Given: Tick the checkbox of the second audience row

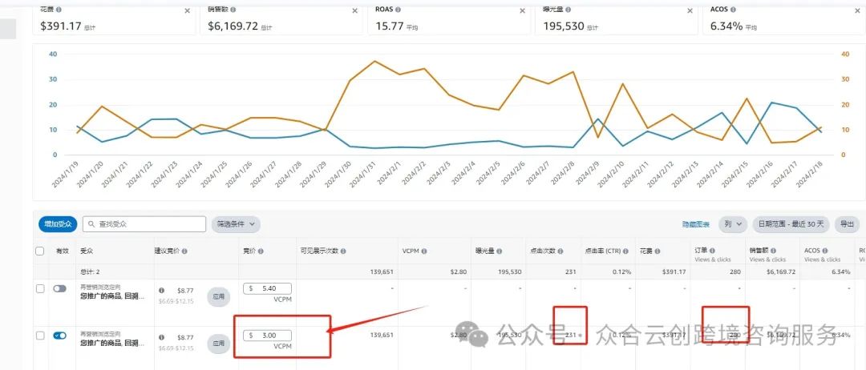Looking at the screenshot, I should (x=40, y=336).
